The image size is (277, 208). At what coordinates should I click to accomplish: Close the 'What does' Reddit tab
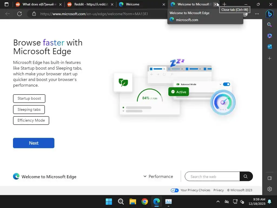60,4
